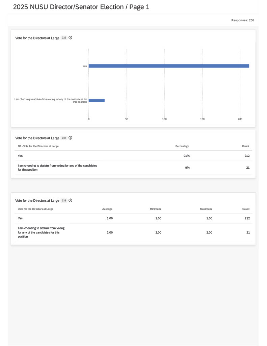Click the Percentage column header
Screen dimensions: 267x346
tap(182, 146)
